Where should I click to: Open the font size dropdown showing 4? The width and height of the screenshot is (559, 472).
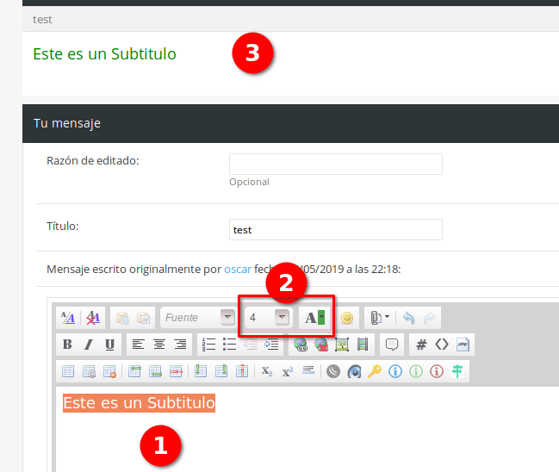[x=282, y=318]
